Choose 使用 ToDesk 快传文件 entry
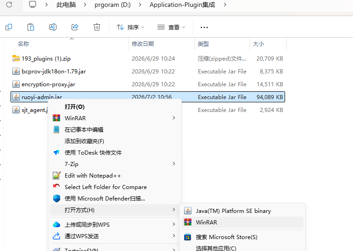353x251 pixels. point(115,152)
